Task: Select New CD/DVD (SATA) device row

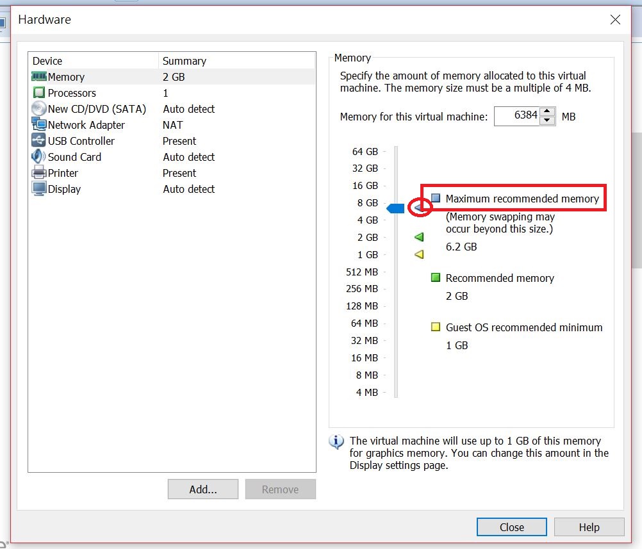Action: (x=172, y=108)
